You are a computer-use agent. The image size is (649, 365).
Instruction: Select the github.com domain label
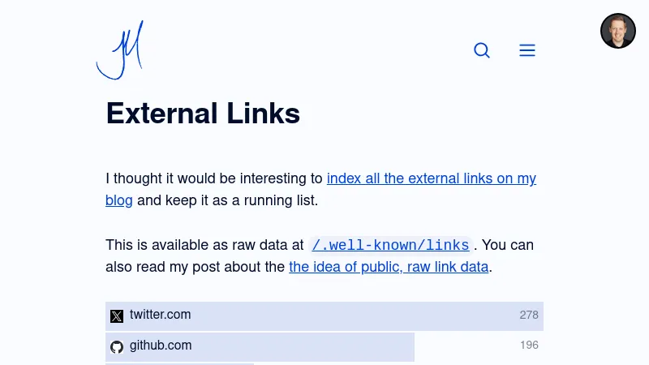coord(161,346)
